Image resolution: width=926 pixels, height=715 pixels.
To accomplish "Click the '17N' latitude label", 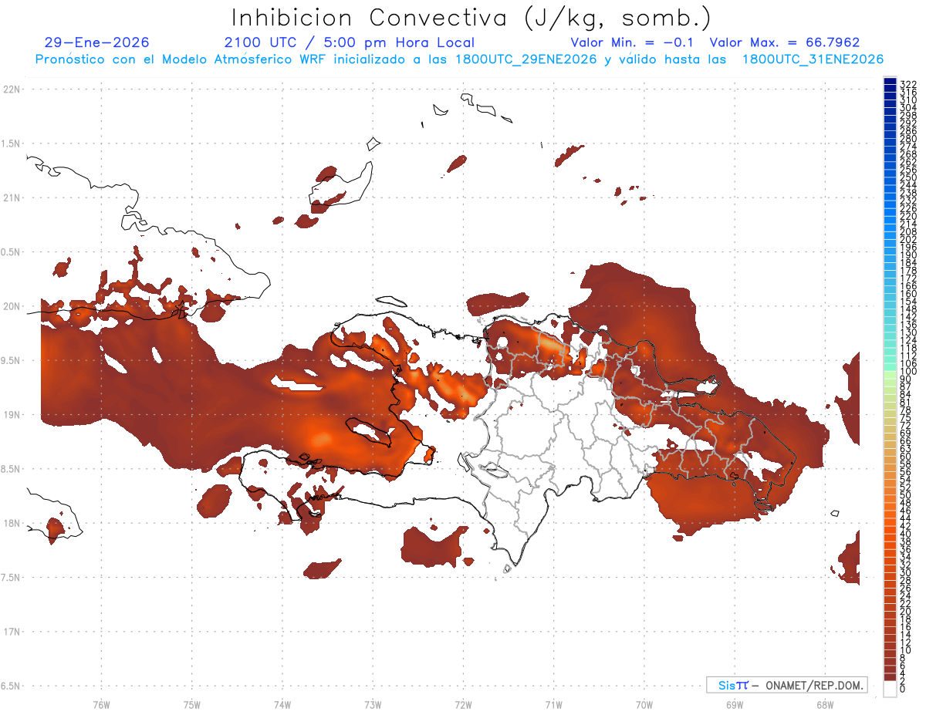I will (x=12, y=632).
